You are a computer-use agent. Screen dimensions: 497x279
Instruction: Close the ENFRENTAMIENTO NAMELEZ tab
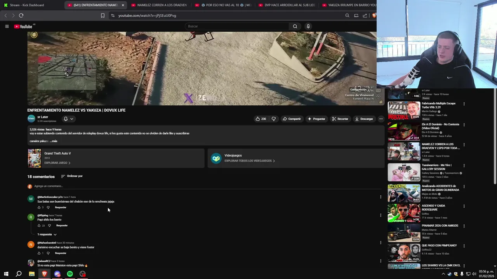[x=123, y=5]
